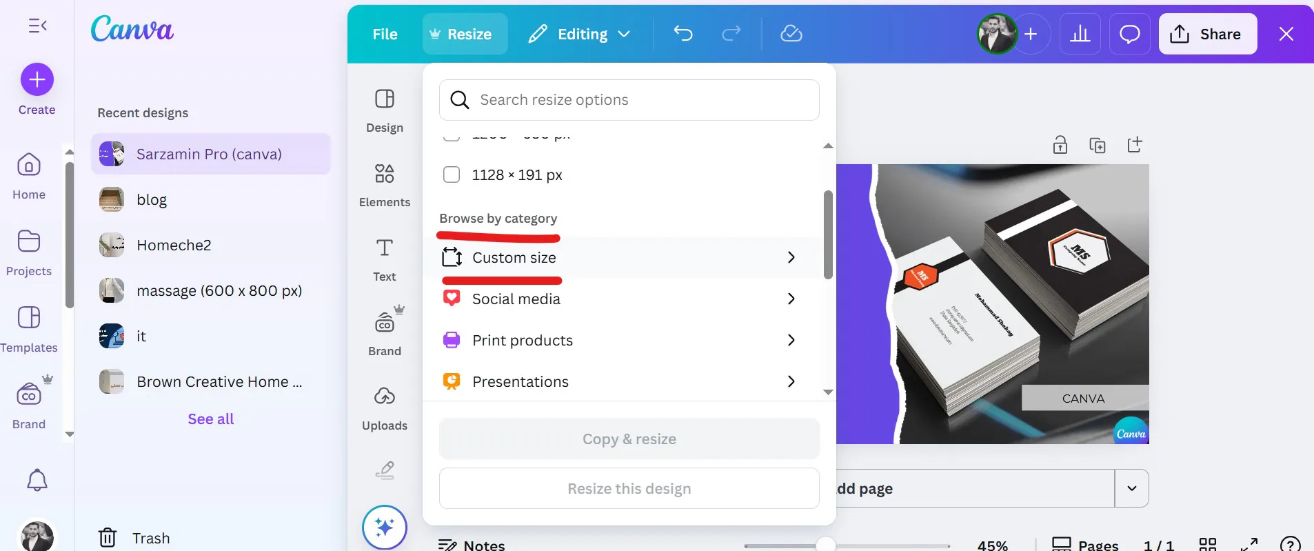This screenshot has width=1314, height=551.
Task: Open the Homeche2 recent design
Action: 211,246
